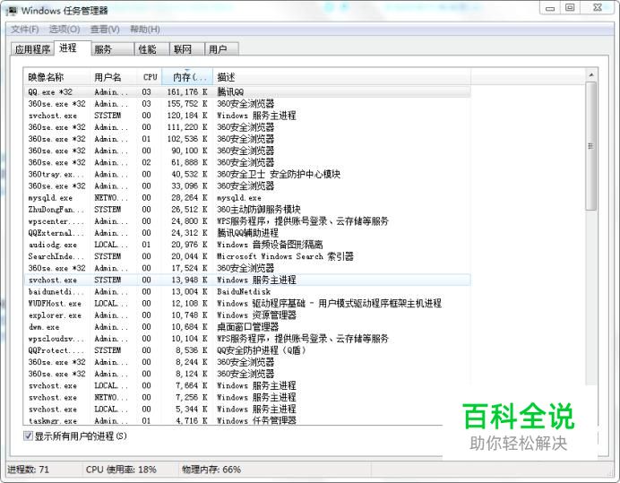This screenshot has height=483, width=620.
Task: Select the QQExternal... process row
Action: click(x=247, y=233)
